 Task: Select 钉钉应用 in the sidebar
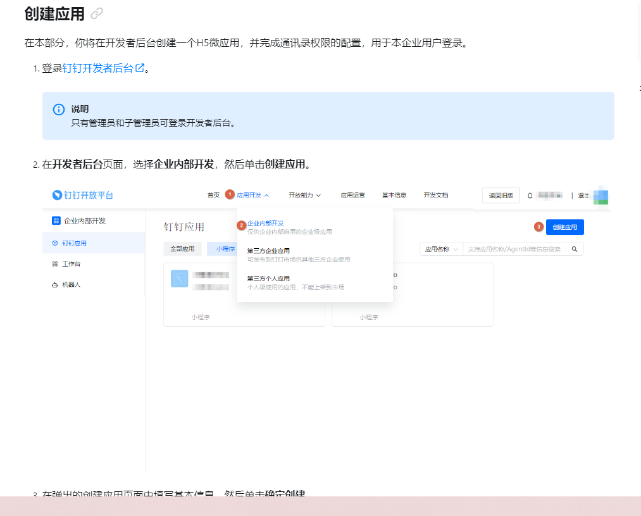[x=94, y=243]
